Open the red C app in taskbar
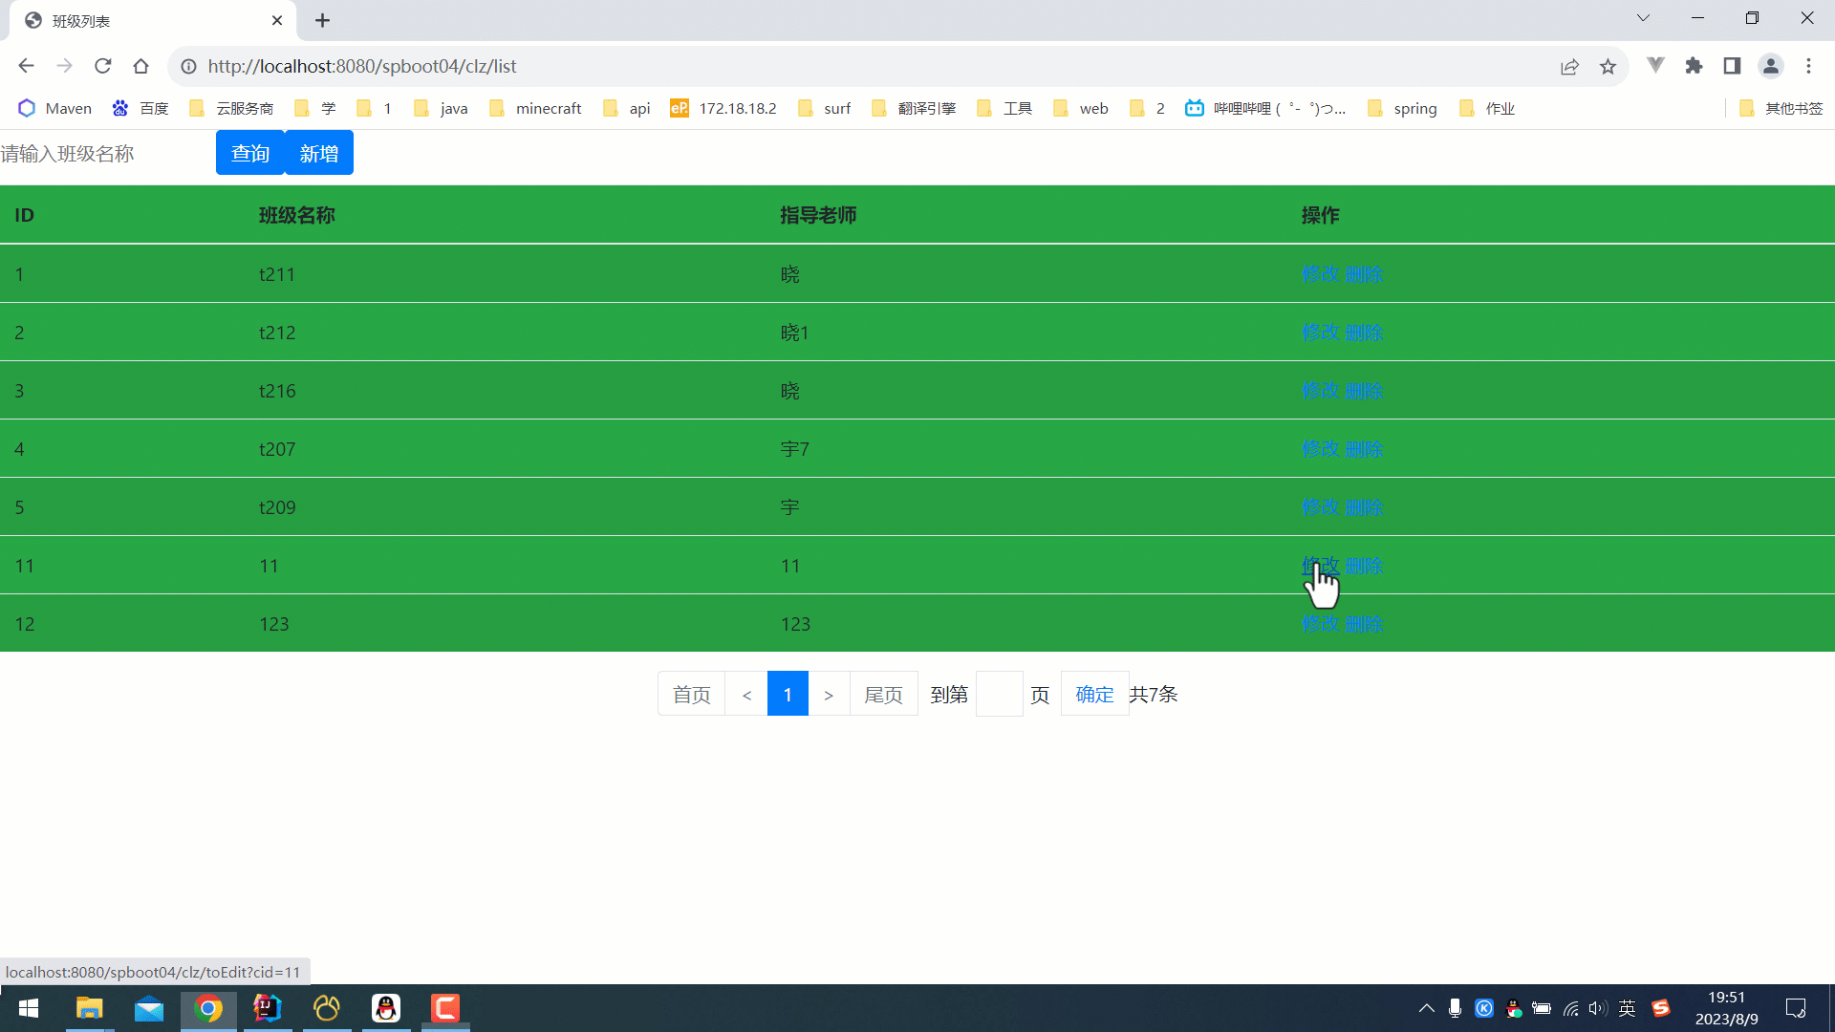This screenshot has height=1032, width=1835. click(x=445, y=1008)
